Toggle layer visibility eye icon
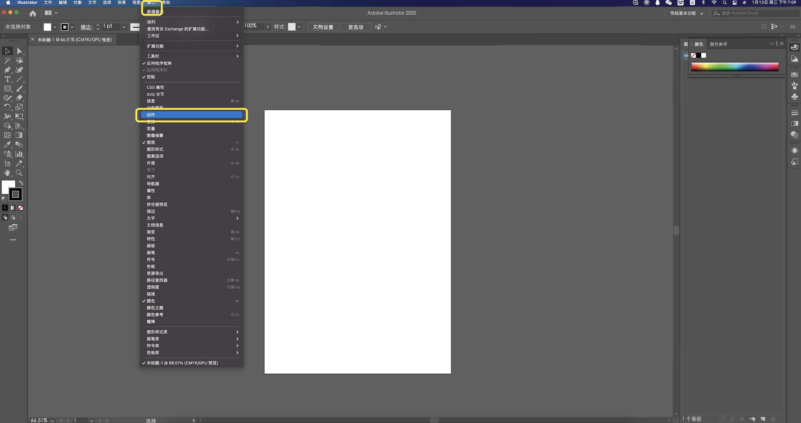Viewport: 801px width, 423px height. 686,55
